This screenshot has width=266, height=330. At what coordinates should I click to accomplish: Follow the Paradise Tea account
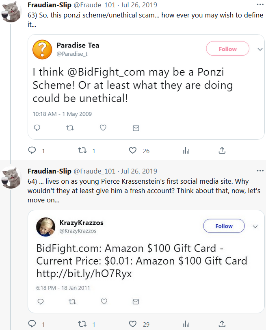click(x=227, y=49)
